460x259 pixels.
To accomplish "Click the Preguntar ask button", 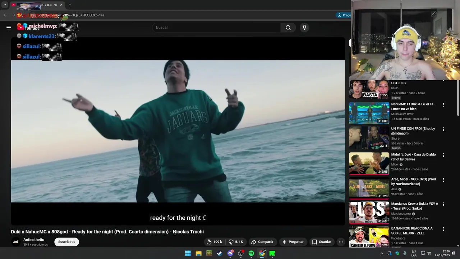I will [x=293, y=242].
